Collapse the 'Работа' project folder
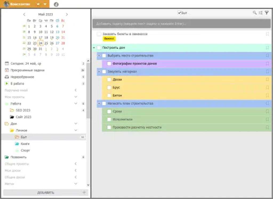The height and width of the screenshot is (199, 273). coord(76,103)
